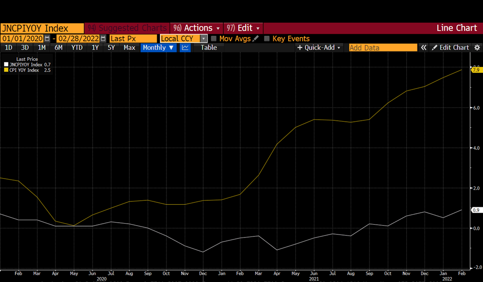The image size is (483, 282).
Task: Toggle the yellow CPI YOY Index legend swatch
Action: tap(6, 70)
